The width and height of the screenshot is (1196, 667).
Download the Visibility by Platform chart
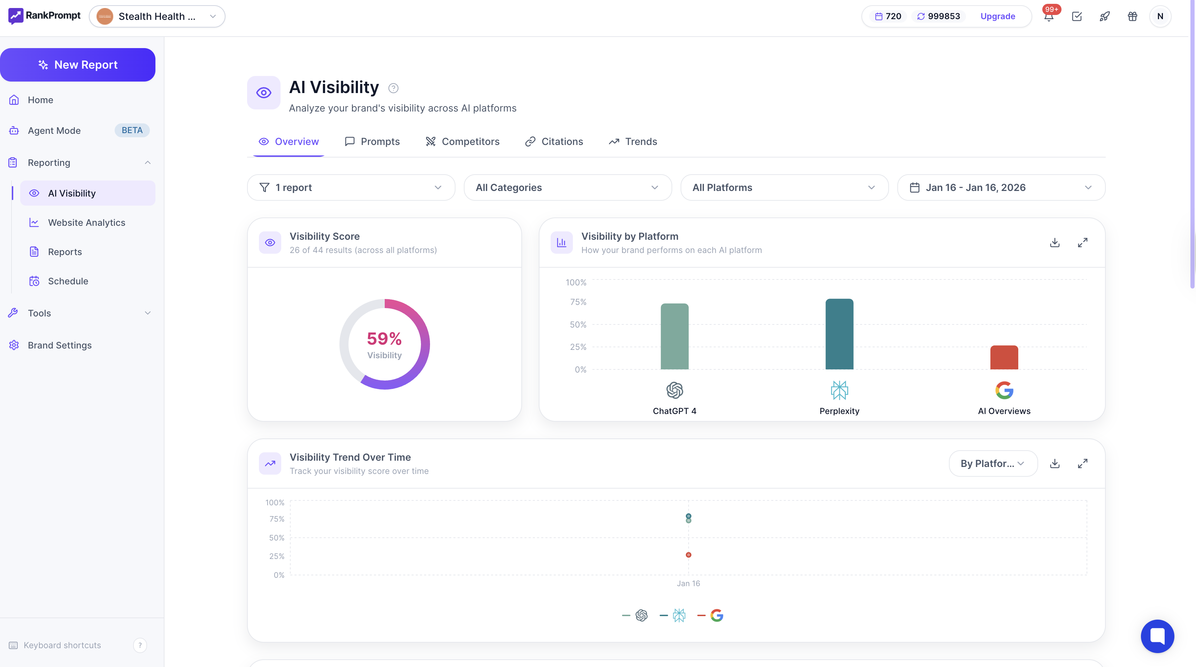point(1055,242)
